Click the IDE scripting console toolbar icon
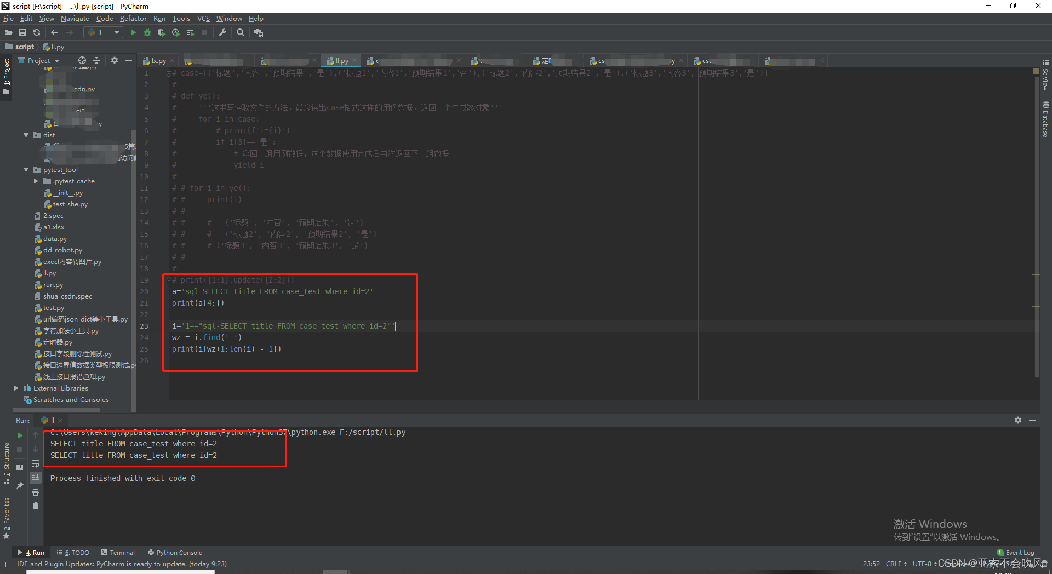 pyautogui.click(x=259, y=33)
